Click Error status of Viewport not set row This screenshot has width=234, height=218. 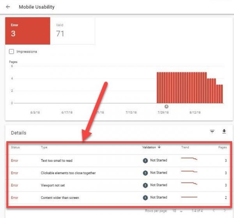point(14,185)
